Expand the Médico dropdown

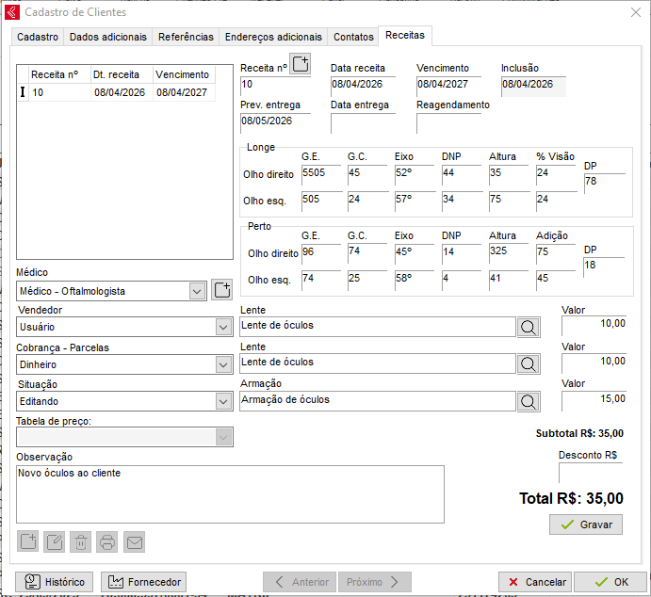coord(197,291)
